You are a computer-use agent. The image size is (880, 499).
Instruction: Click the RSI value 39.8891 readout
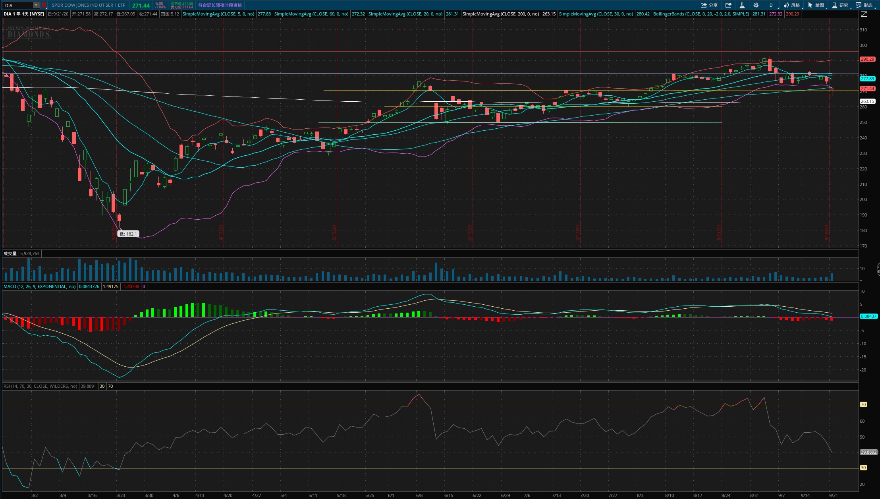pos(88,386)
